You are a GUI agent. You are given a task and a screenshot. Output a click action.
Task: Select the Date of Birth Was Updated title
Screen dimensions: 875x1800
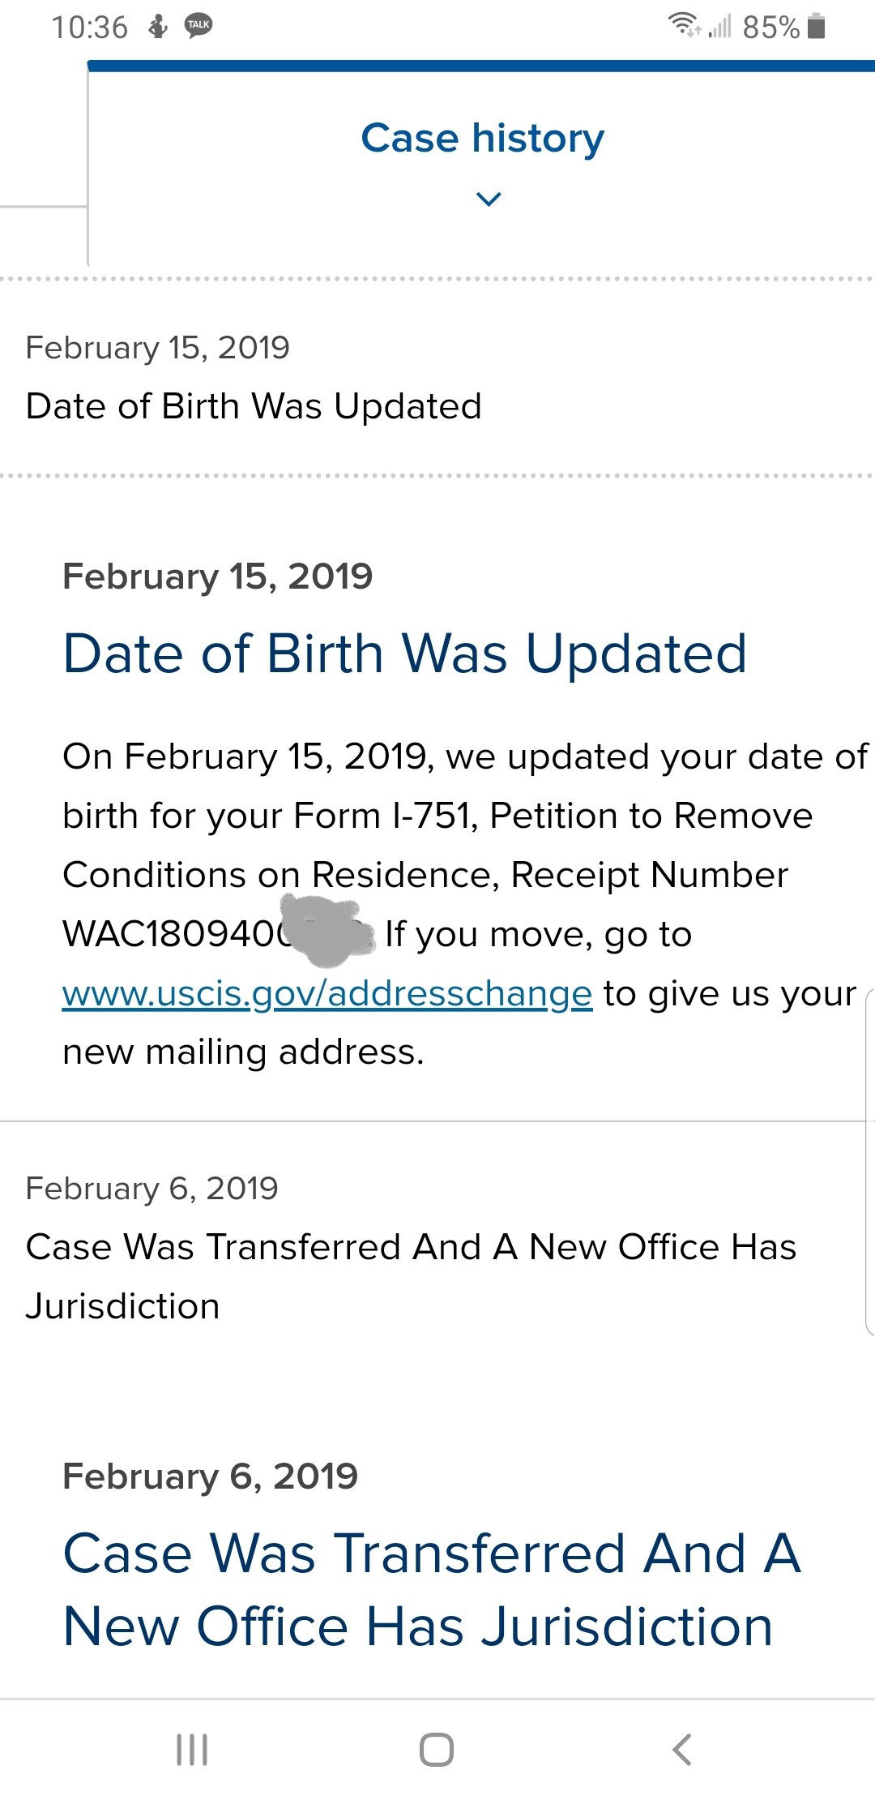(405, 654)
